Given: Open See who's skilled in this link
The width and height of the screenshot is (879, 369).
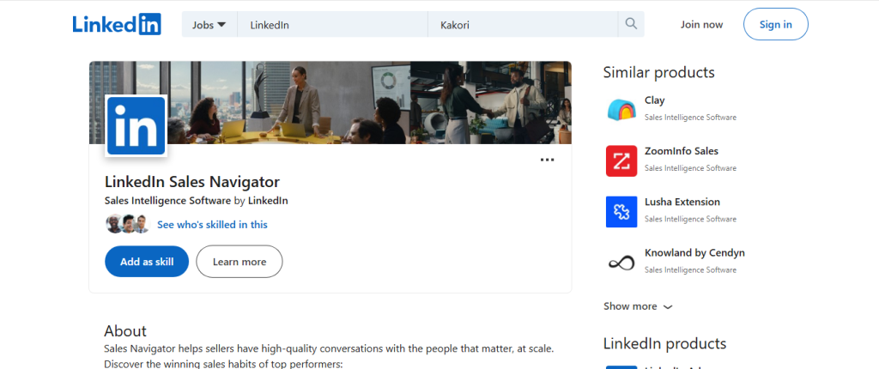Looking at the screenshot, I should click(x=213, y=224).
